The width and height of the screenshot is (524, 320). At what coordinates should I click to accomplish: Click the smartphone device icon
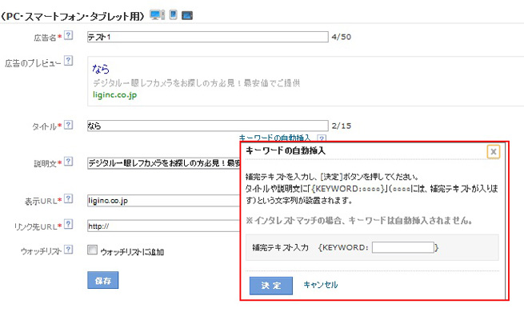[x=173, y=14]
